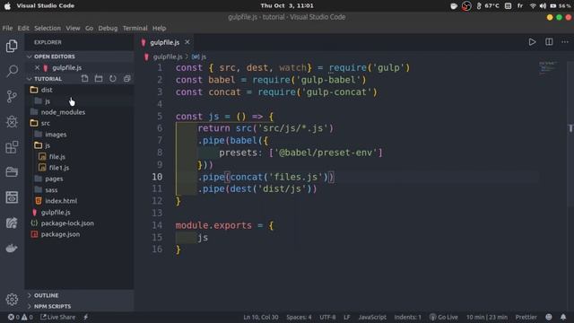574x323 pixels.
Task: Click the errors and warnings count
Action: point(21,317)
